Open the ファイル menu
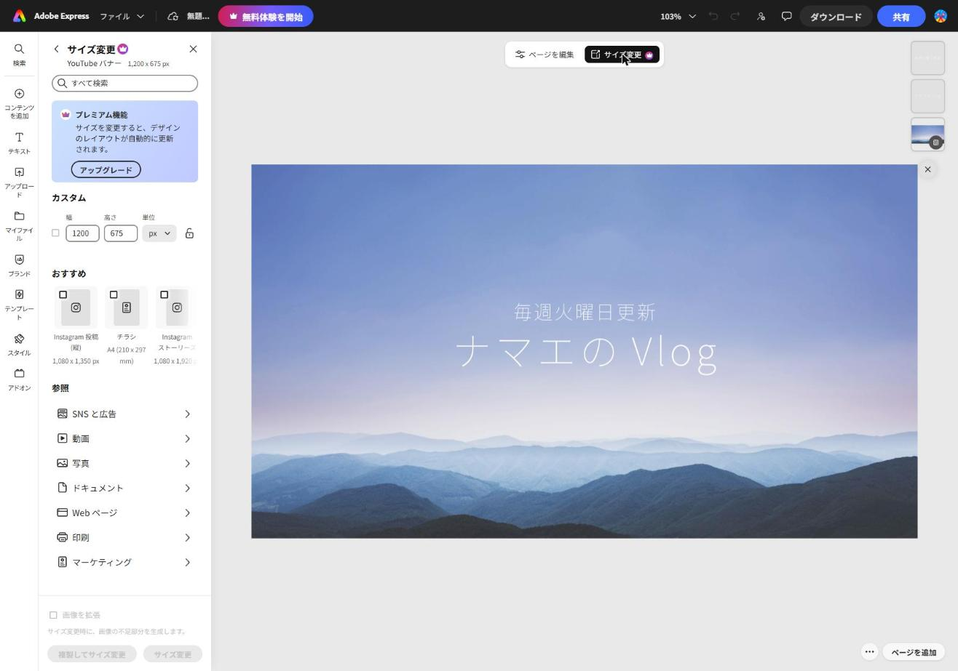Screen dimensions: 958x671 pos(122,16)
